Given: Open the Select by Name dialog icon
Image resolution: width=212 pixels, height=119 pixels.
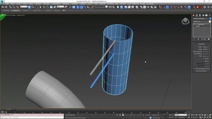Looking at the screenshot, I should tap(33, 7).
